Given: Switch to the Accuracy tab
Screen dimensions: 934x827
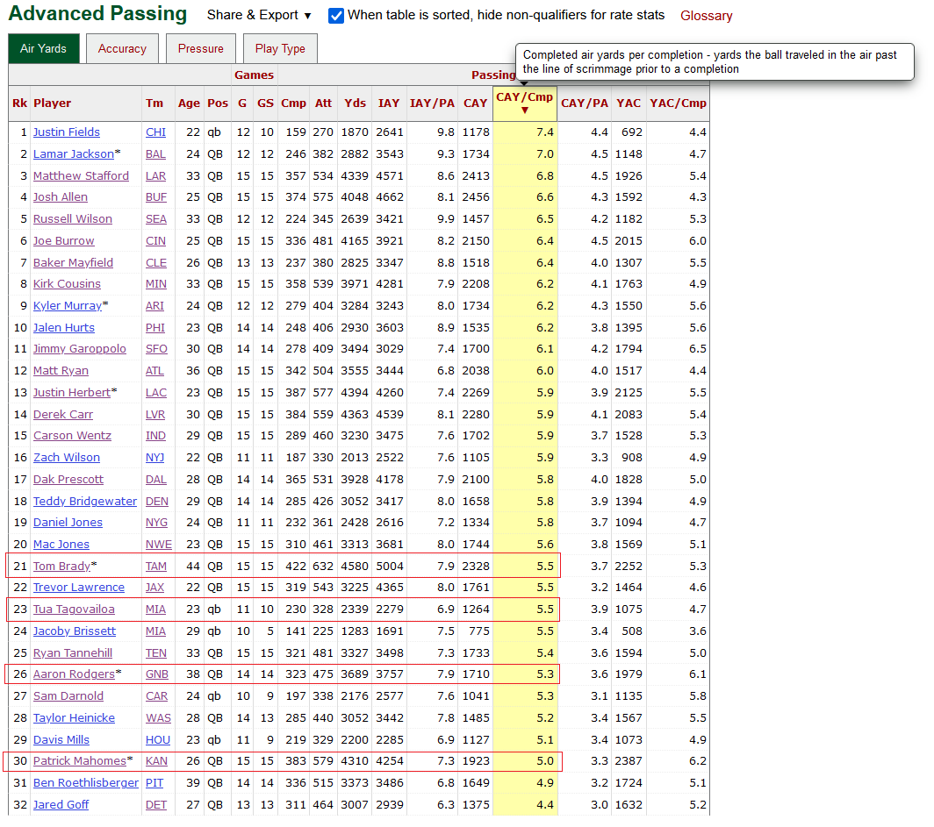Looking at the screenshot, I should click(122, 49).
